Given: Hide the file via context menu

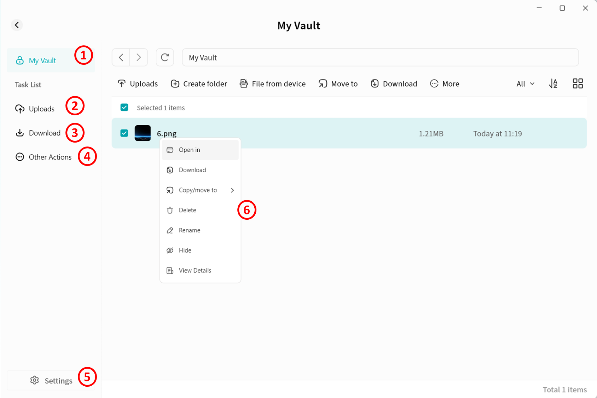Looking at the screenshot, I should click(185, 250).
